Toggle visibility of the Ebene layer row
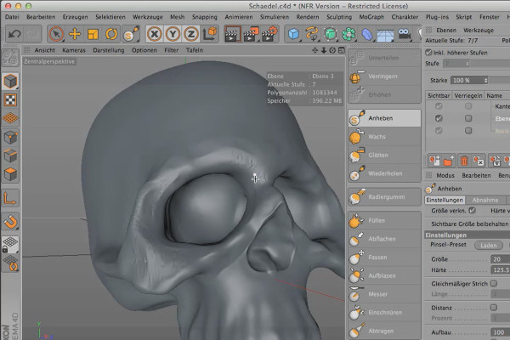510x340 pixels. [x=439, y=118]
